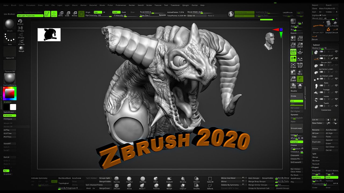Open the Preferences menu

point(121,5)
